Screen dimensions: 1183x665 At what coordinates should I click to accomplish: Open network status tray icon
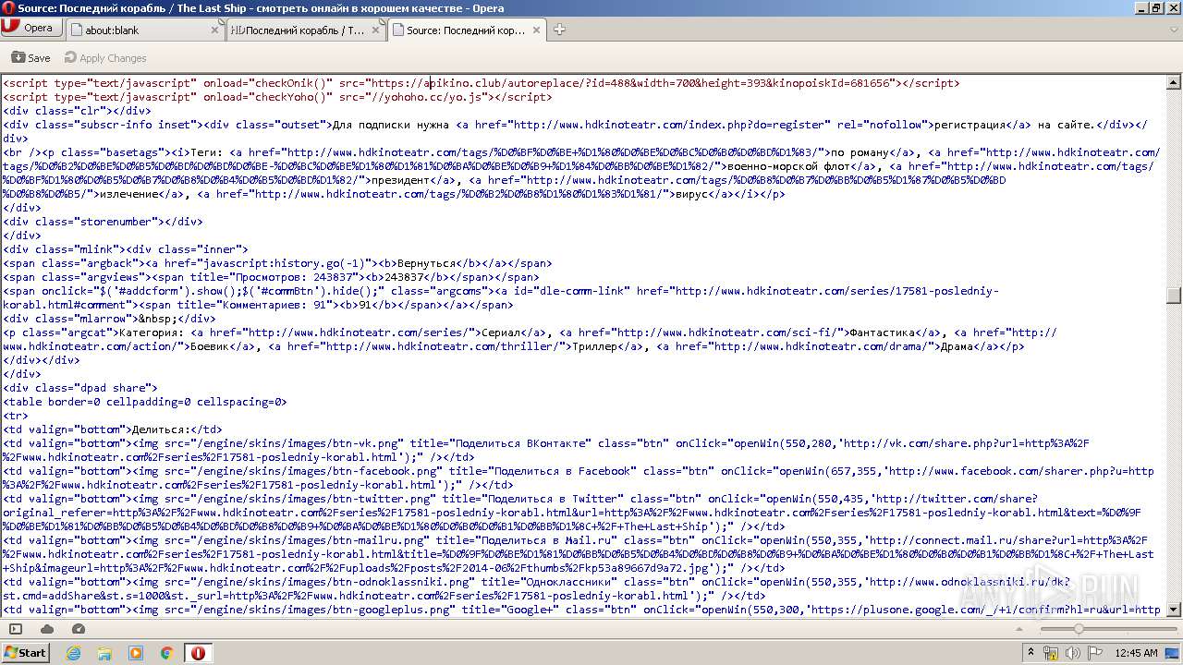coord(1051,653)
